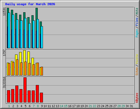The height and width of the screenshot is (109, 140).
Task: Click the red KBytes bar for day 8
Action: [x=37, y=94]
